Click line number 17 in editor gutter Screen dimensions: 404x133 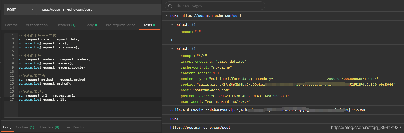[12, 99]
